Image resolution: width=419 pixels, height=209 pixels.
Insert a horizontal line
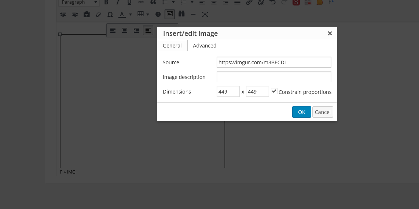pyautogui.click(x=193, y=14)
